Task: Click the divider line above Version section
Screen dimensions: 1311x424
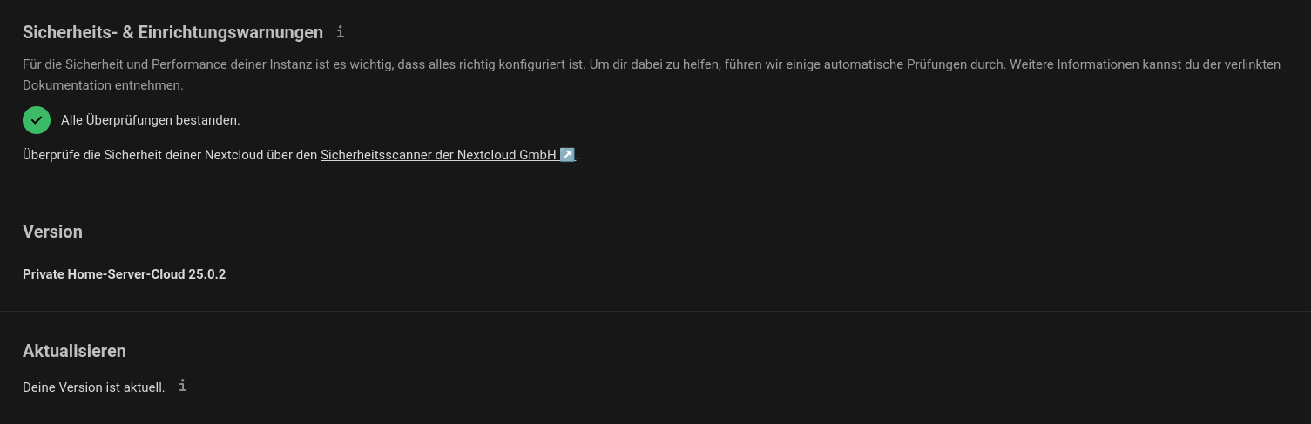Action: click(655, 192)
